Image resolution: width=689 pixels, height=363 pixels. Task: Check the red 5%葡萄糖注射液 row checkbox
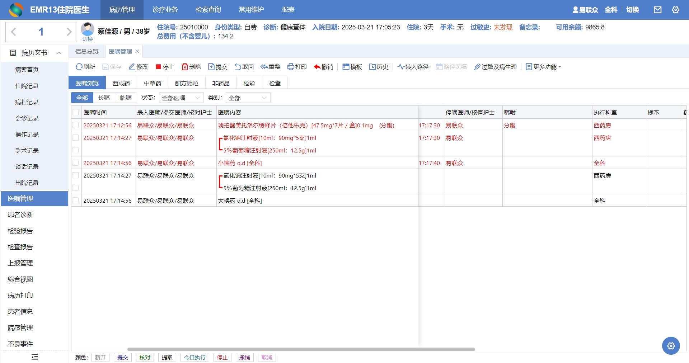(75, 150)
